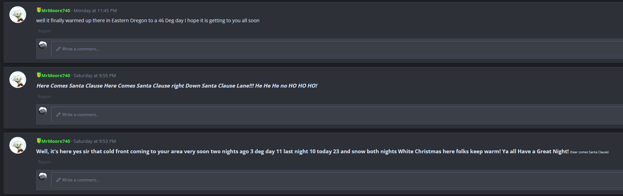Open the MrMoore740 username on the Santa Clause post
623x196 pixels.
tap(56, 76)
